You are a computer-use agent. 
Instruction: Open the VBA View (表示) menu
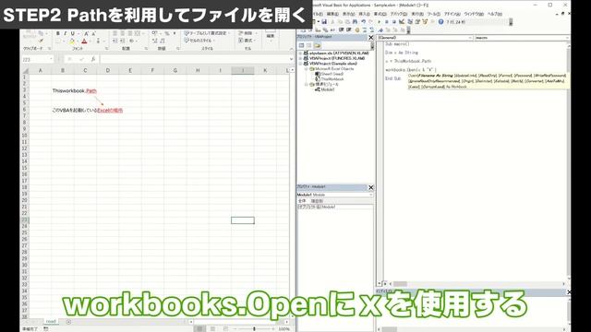[x=348, y=14]
